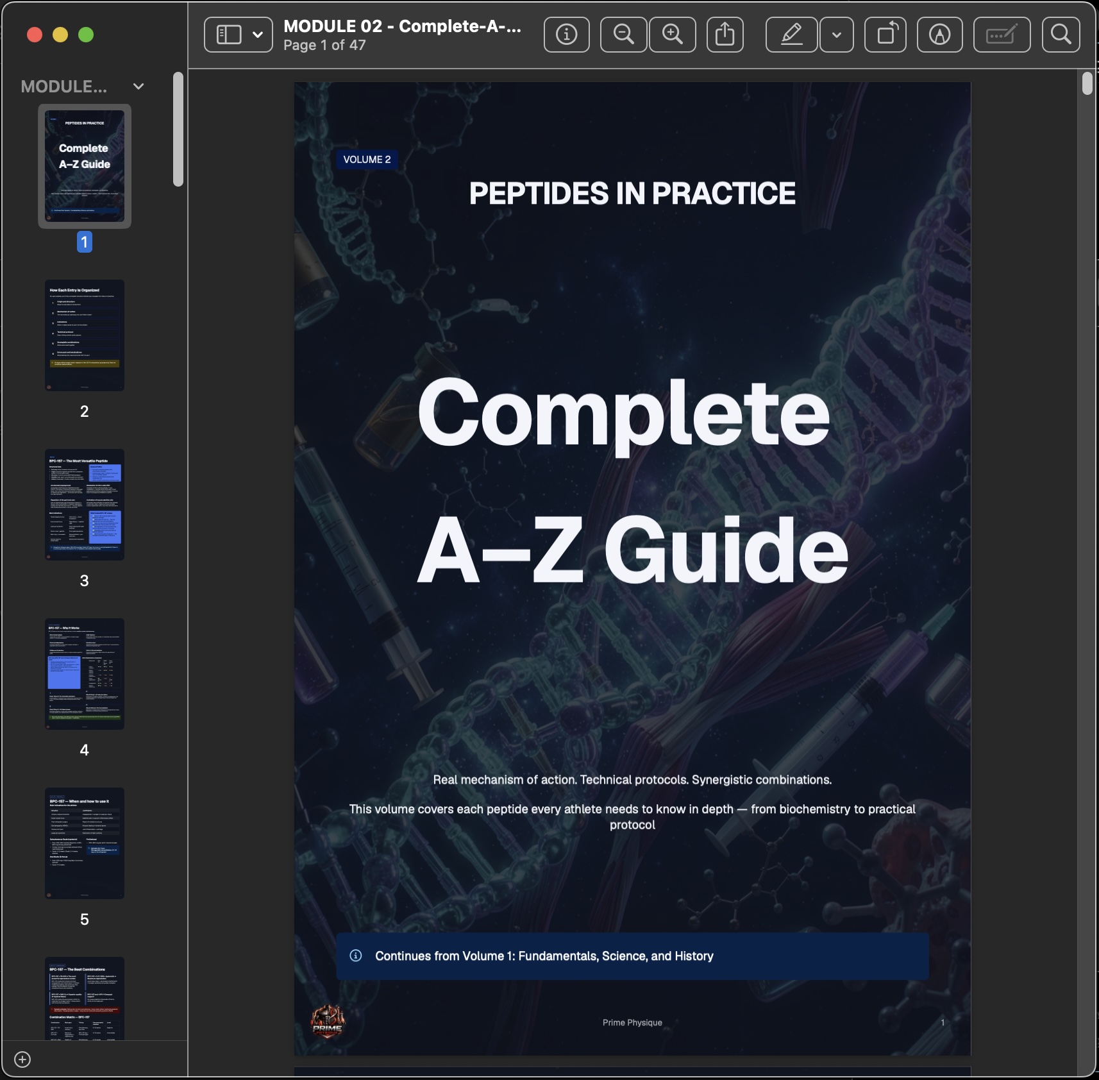Click the green full-screen window button
This screenshot has height=1080, width=1099.
pos(86,35)
